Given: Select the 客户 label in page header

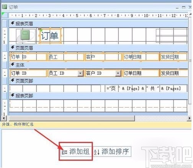Looking at the screenshot, I should point(103,57).
